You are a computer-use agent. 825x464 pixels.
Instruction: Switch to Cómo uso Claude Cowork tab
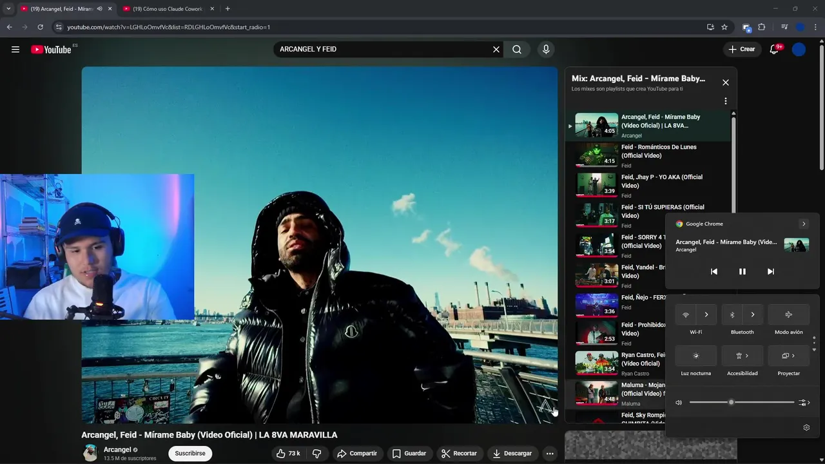click(x=168, y=9)
